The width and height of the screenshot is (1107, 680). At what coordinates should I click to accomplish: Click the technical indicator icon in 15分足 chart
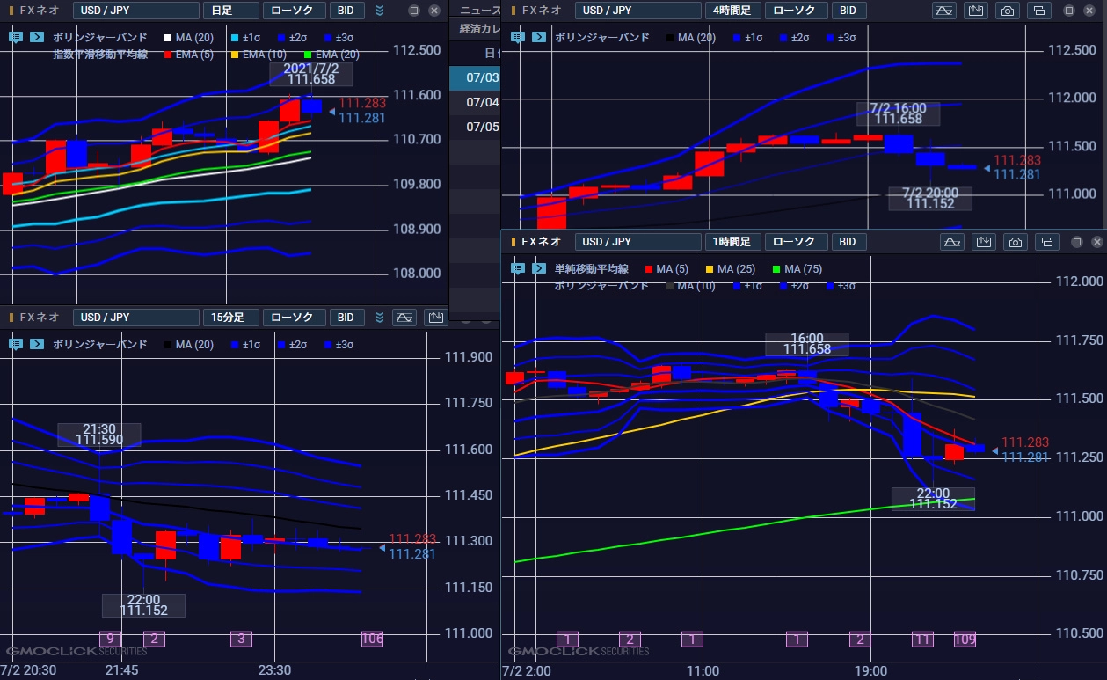(x=404, y=318)
